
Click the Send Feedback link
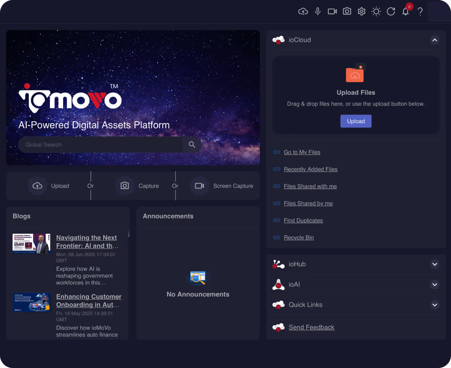311,328
